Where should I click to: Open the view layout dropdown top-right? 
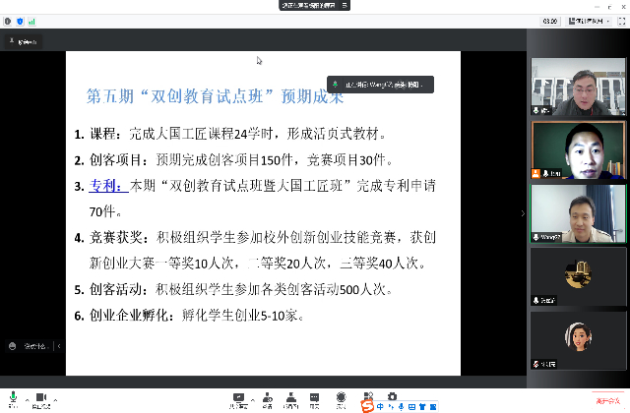click(x=595, y=21)
